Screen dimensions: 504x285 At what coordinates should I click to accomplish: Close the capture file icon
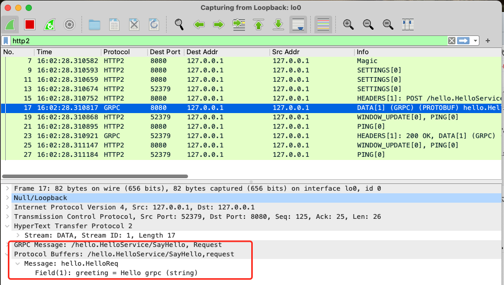pos(134,24)
